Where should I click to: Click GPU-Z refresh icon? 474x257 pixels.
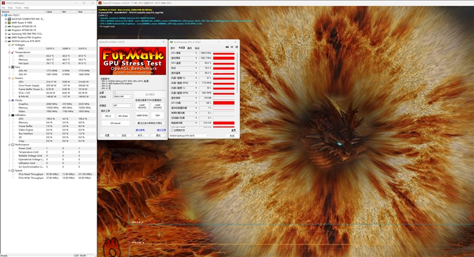pos(232,47)
